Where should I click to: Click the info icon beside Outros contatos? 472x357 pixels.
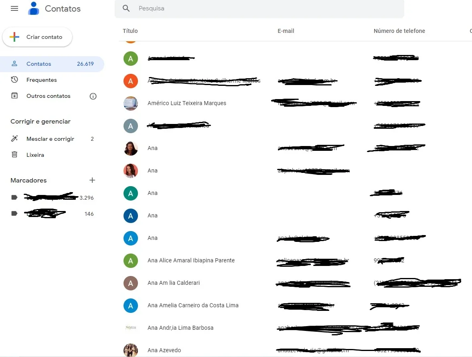click(93, 96)
